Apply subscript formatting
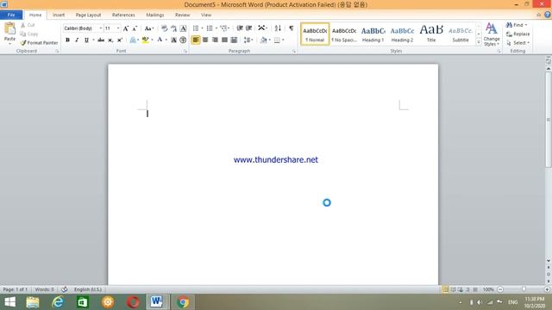 click(110, 40)
